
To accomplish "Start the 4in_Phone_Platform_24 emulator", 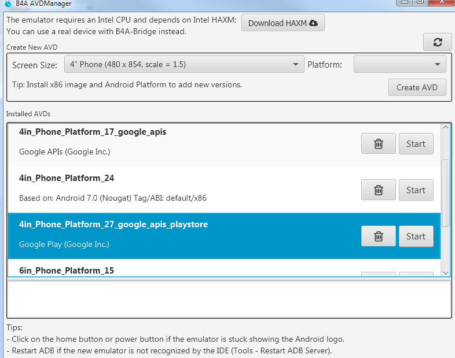I will point(416,190).
